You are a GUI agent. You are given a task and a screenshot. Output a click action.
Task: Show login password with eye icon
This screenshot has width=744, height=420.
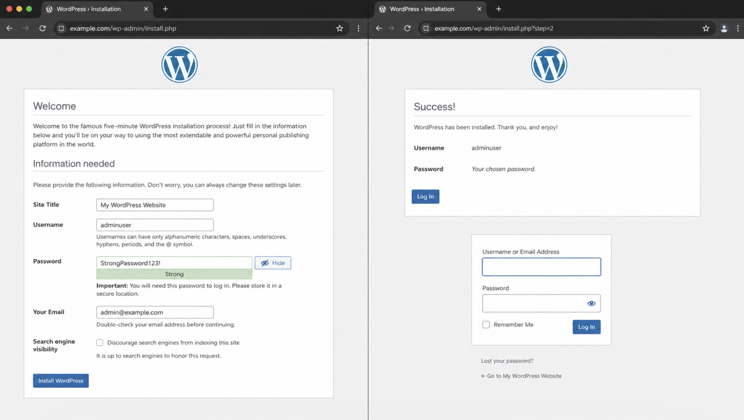click(591, 303)
